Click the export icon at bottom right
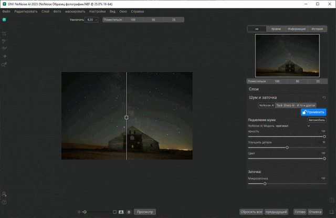The width and height of the screenshot is (336, 218). (331, 200)
